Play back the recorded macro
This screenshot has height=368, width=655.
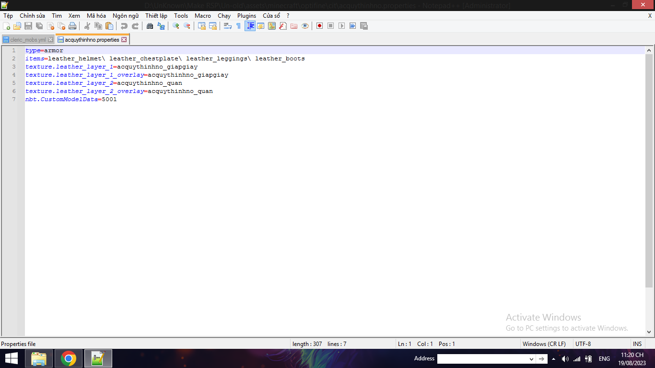point(342,26)
